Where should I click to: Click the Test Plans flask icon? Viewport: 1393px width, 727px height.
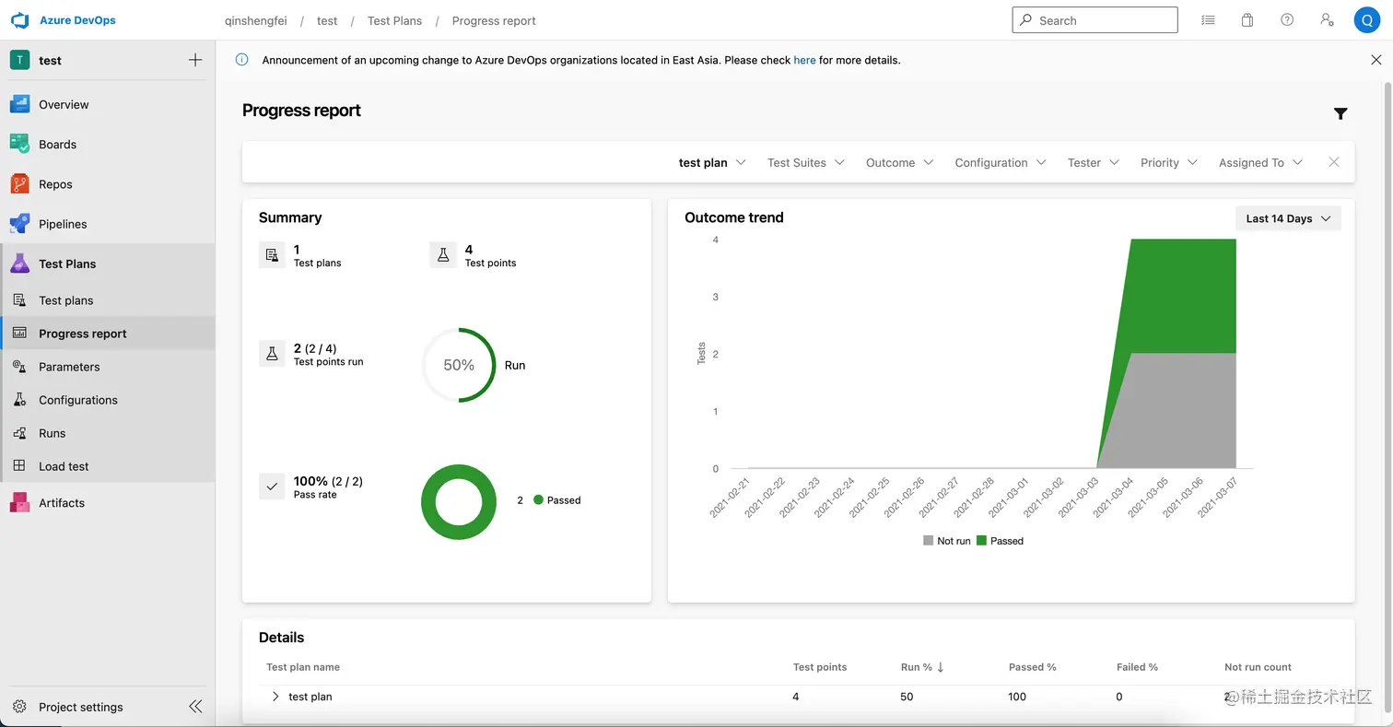[20, 264]
